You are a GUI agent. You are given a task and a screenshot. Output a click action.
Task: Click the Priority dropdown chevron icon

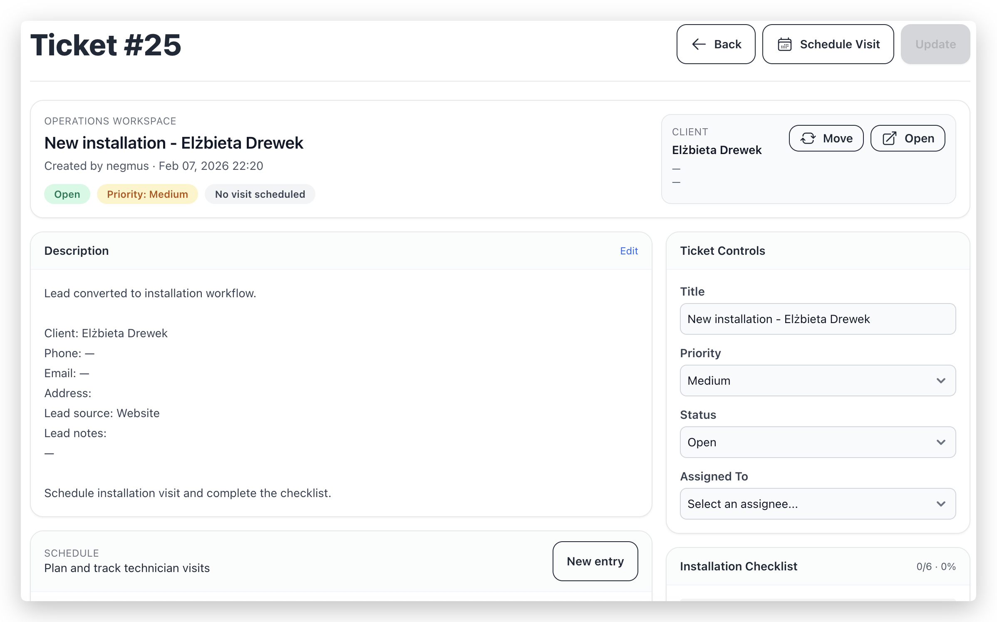[941, 381]
